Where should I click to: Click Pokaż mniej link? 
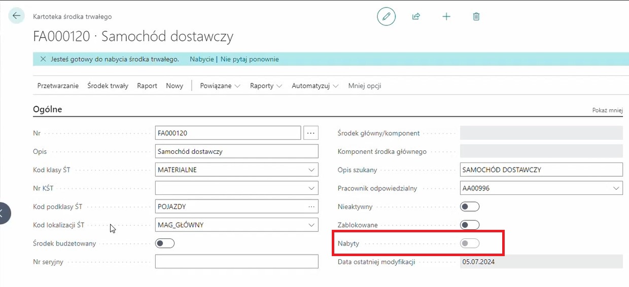[x=607, y=110]
